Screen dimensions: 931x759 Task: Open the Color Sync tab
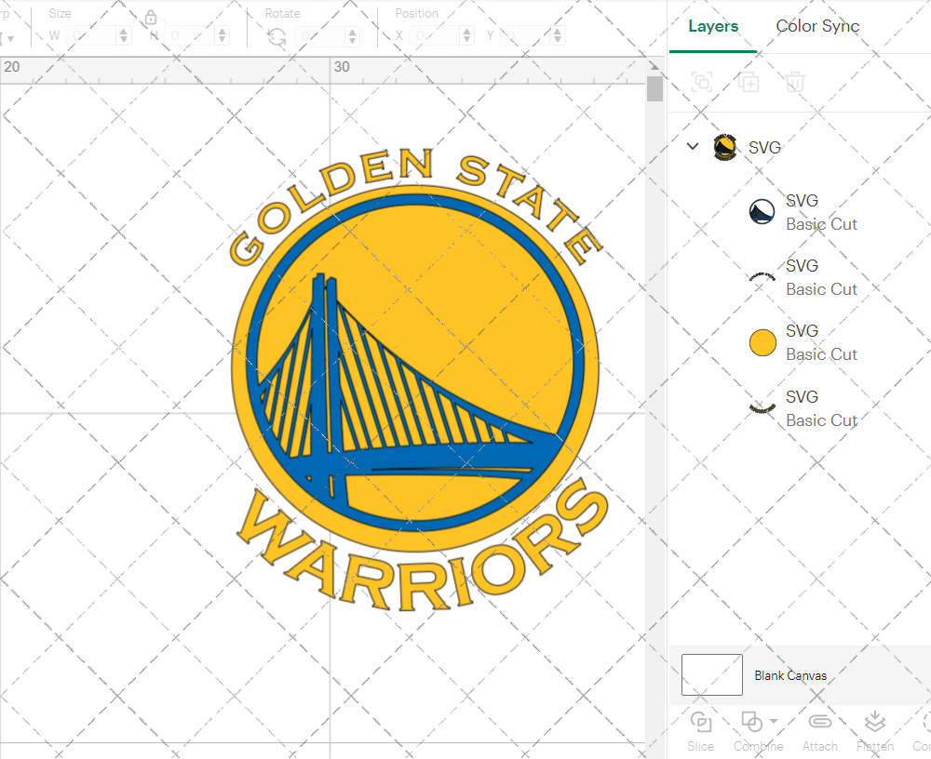tap(817, 26)
